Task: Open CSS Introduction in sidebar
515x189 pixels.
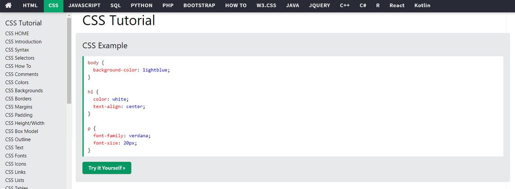Action: point(24,42)
